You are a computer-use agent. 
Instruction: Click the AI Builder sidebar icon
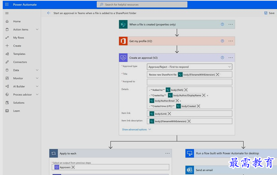[x=7, y=87]
